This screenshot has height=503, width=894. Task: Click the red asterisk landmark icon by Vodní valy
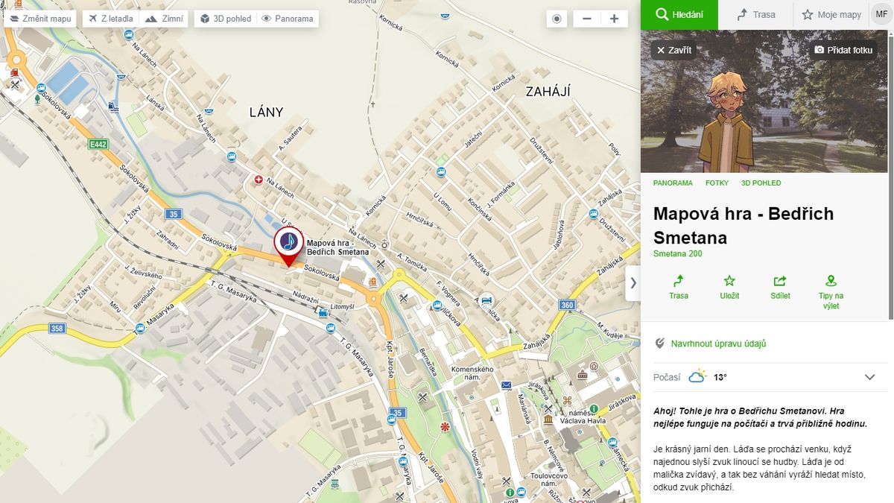tap(446, 427)
